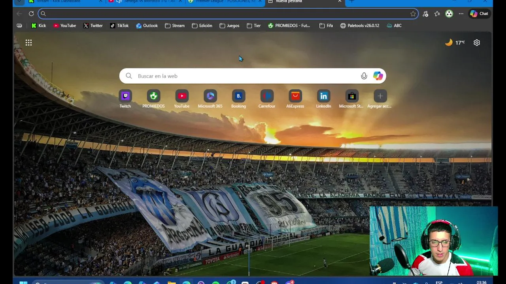
Task: Expand the Fifa bookmarks folder
Action: click(326, 26)
